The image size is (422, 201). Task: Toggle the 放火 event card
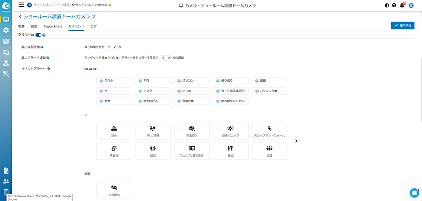pos(114,131)
